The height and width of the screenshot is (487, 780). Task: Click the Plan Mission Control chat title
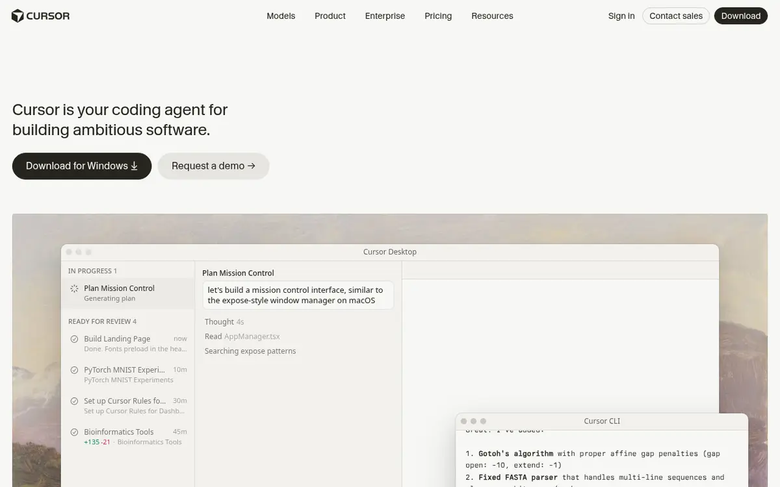[238, 273]
